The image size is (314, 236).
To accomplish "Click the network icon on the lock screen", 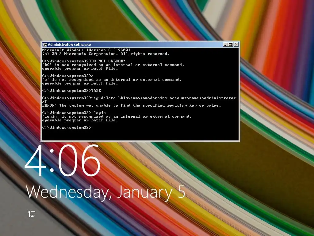I will (32, 214).
